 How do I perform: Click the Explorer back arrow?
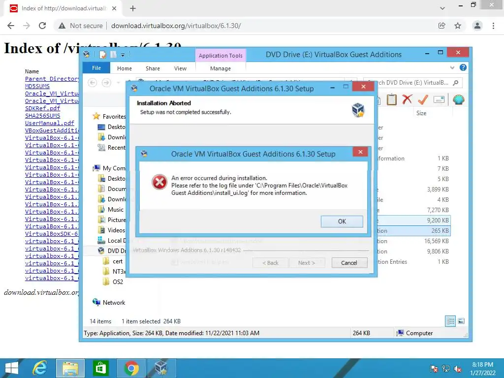93,83
